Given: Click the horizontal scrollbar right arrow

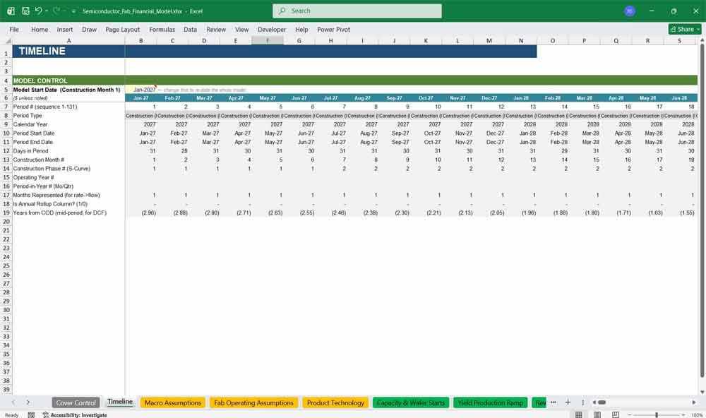Looking at the screenshot, I should click(694, 402).
